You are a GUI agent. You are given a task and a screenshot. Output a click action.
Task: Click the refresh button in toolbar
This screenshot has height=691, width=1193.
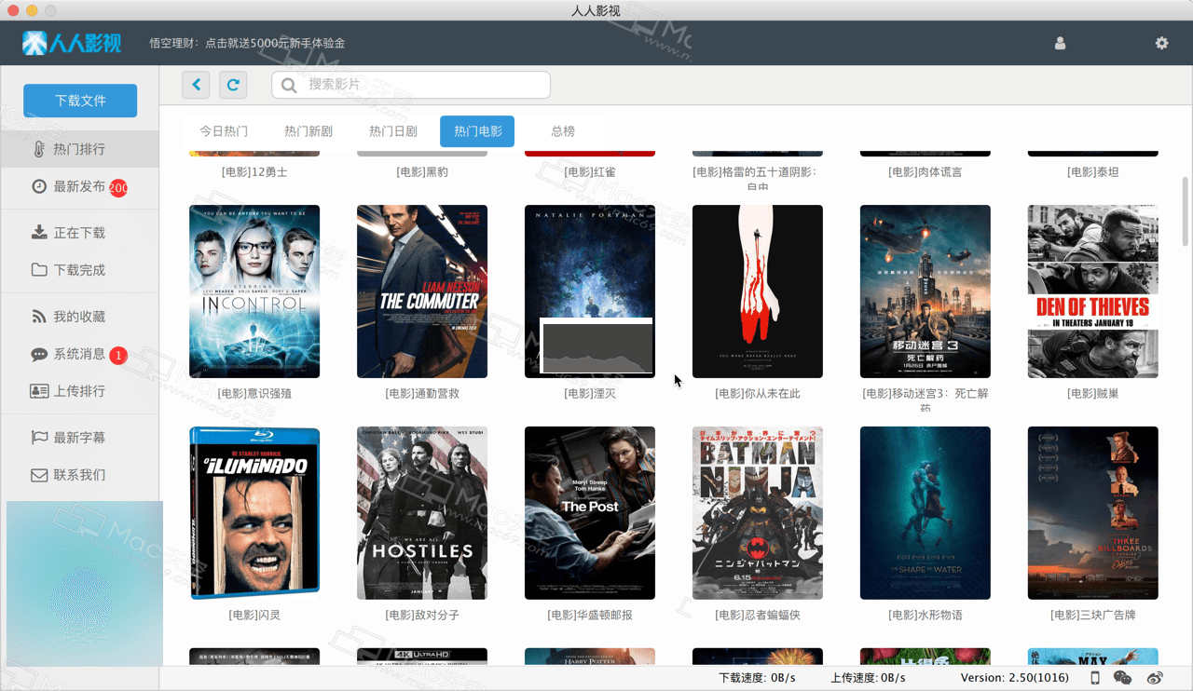(x=233, y=85)
